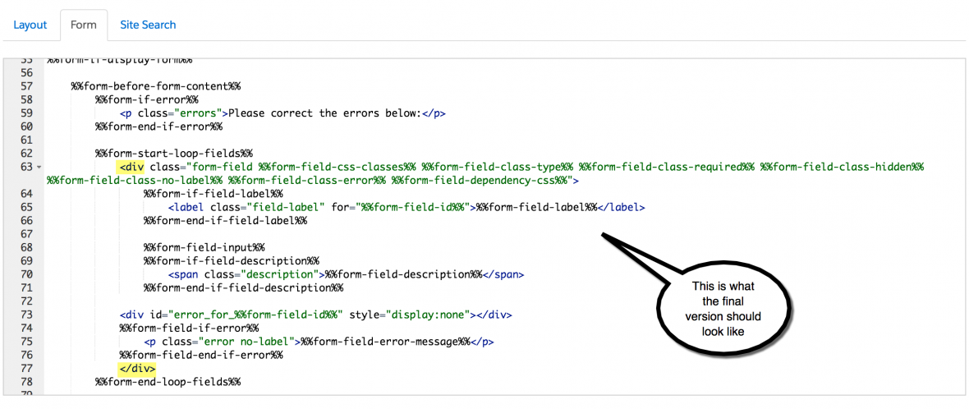Image resolution: width=969 pixels, height=409 pixels.
Task: Place cursor on the %%form-field-input%% line
Action: (204, 247)
